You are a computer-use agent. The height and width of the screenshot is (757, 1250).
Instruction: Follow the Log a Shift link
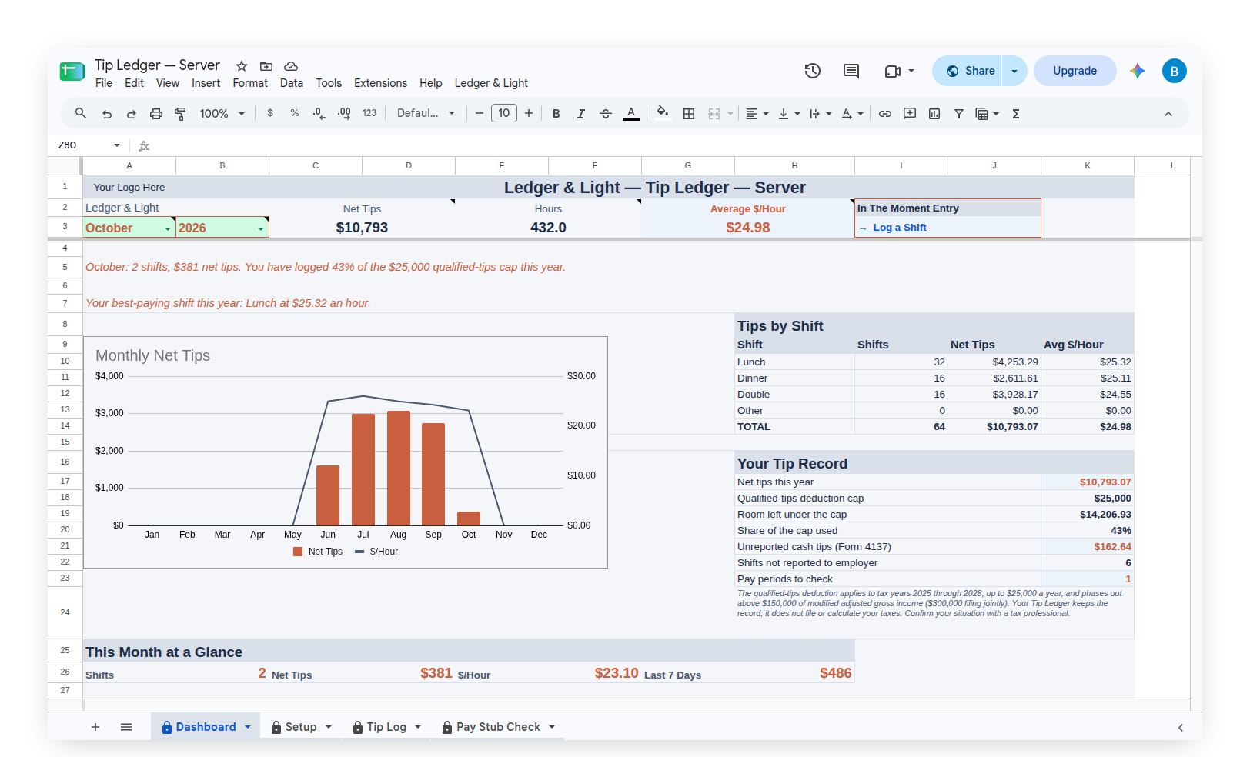(899, 228)
